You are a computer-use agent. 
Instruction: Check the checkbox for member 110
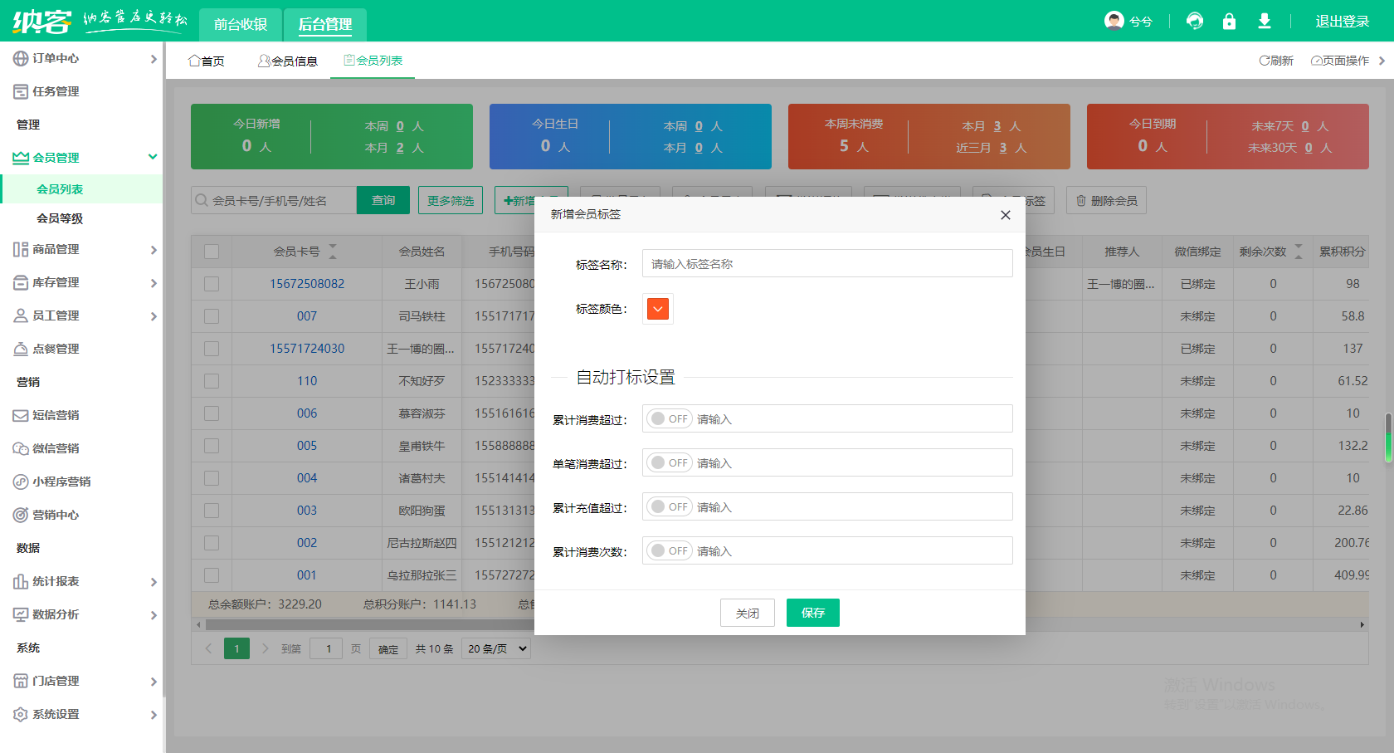212,381
